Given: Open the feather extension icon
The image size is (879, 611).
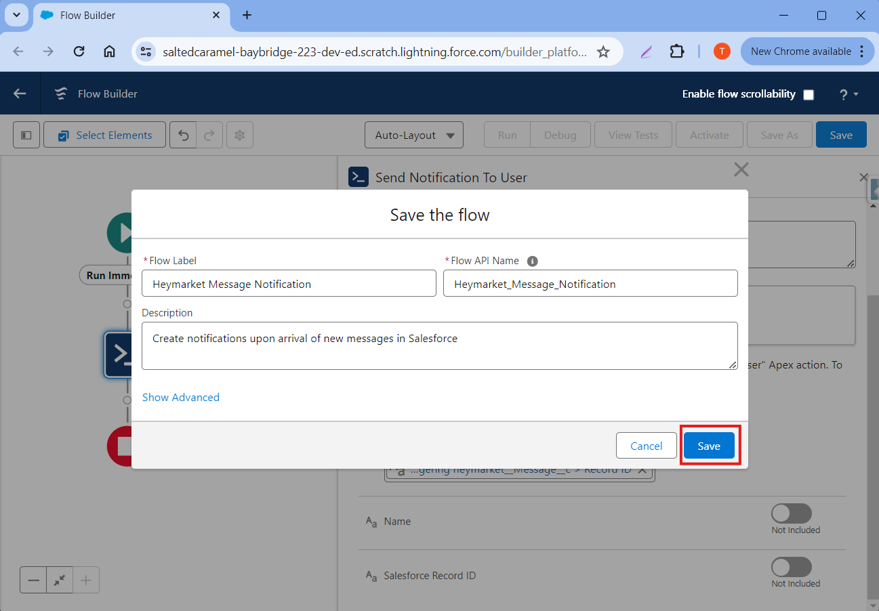Looking at the screenshot, I should pyautogui.click(x=646, y=51).
